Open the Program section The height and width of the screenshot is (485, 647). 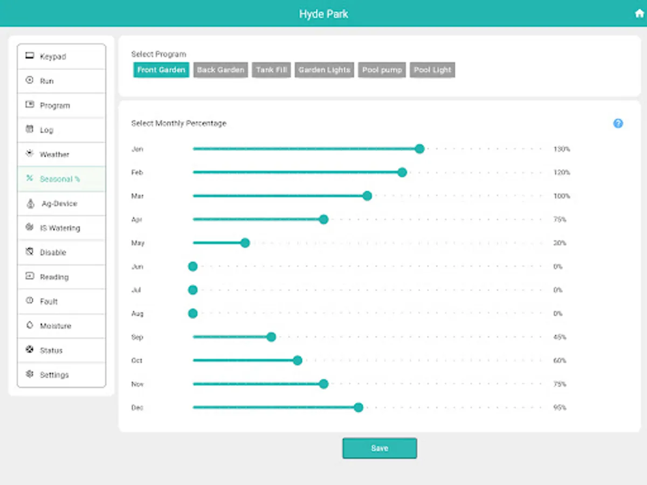(54, 105)
